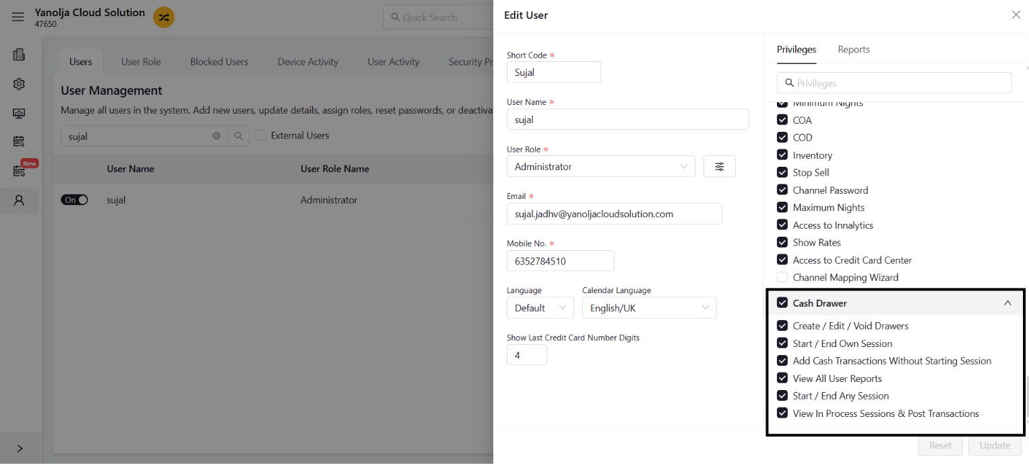Click the Privileges search box
The image size is (1029, 464).
(894, 83)
